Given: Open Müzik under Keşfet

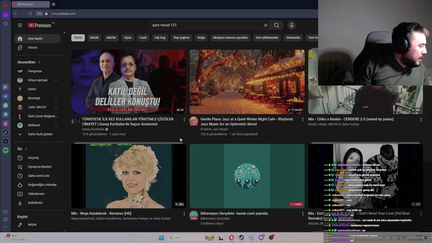Looking at the screenshot, I should click(37, 224).
